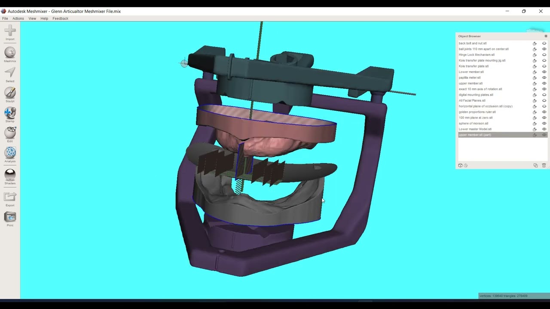Set papilla meter.stl as target
Image resolution: width=550 pixels, height=309 pixels.
535,78
